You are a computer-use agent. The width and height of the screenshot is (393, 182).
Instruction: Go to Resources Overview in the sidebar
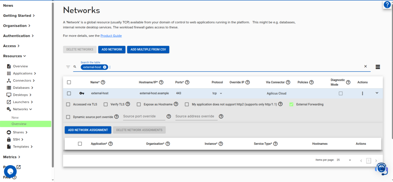[20, 66]
